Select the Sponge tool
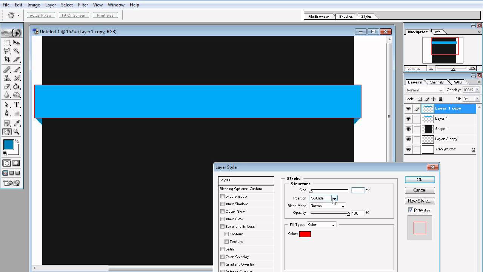483x272 pixels. click(17, 95)
